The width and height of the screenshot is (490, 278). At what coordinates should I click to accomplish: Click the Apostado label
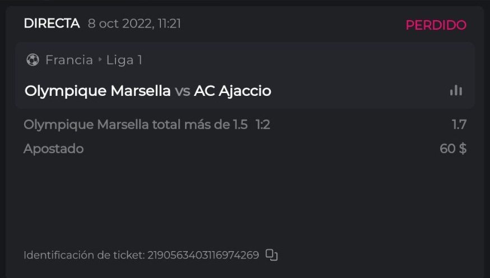[53, 149]
